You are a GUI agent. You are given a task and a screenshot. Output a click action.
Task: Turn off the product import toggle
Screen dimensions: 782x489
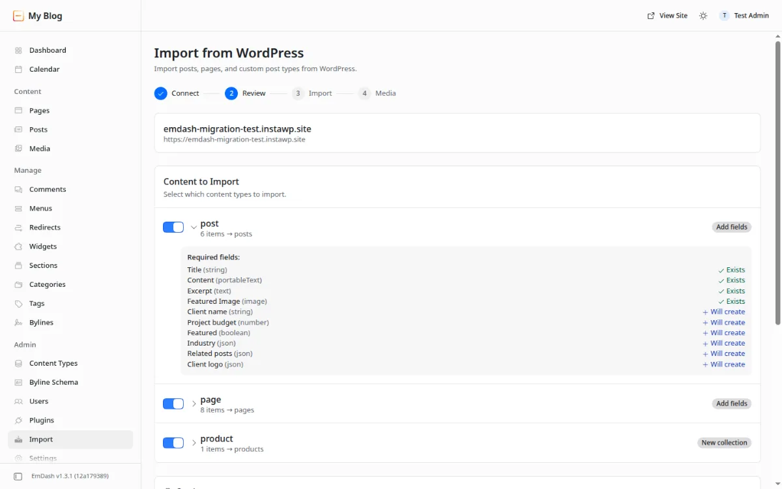click(173, 443)
